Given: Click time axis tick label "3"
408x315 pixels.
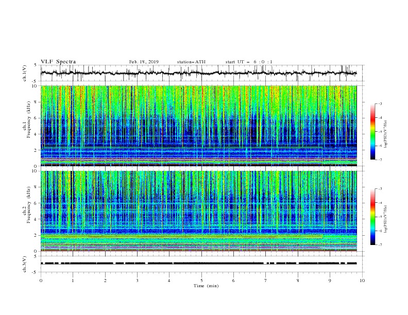Looking at the screenshot, I should click(x=137, y=281).
